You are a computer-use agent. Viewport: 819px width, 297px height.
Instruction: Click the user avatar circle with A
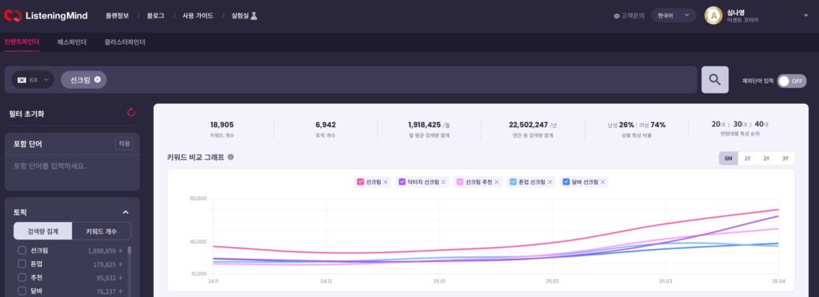[713, 16]
